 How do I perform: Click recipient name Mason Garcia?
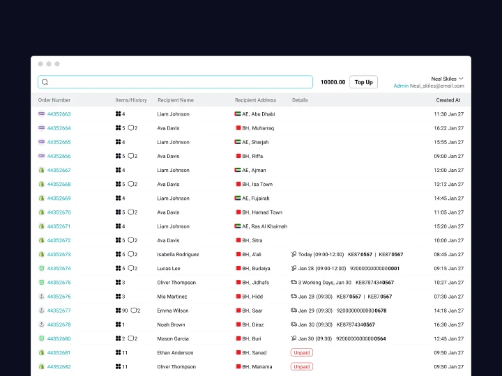coord(173,338)
